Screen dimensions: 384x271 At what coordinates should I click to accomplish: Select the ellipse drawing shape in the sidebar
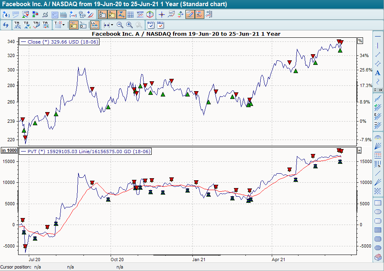[377, 211]
